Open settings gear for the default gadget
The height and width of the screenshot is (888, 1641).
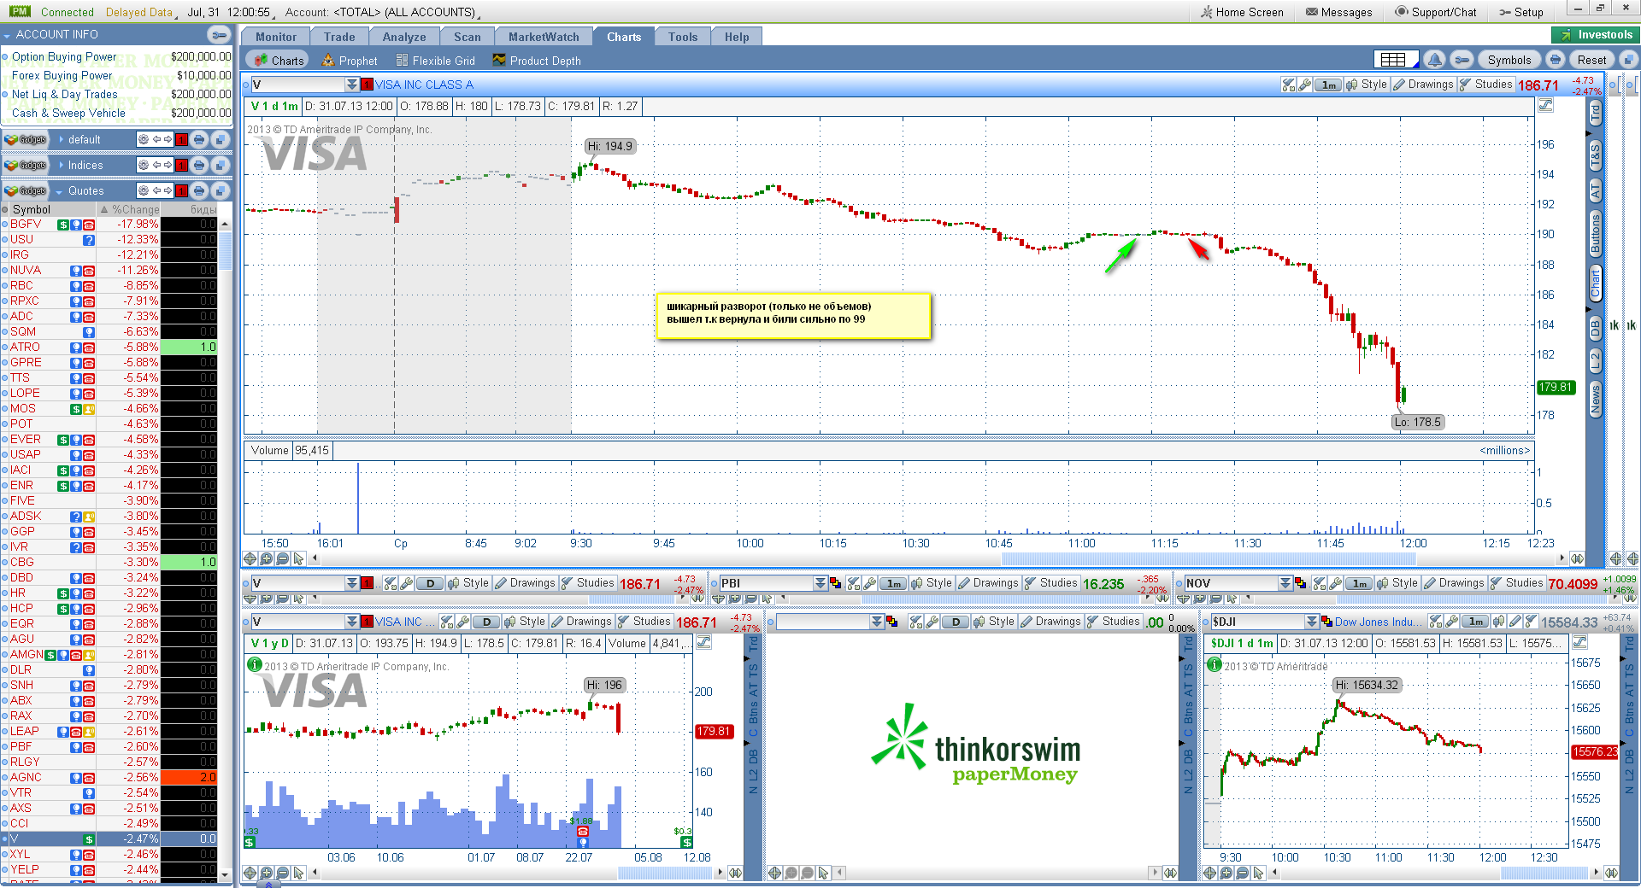click(x=144, y=139)
